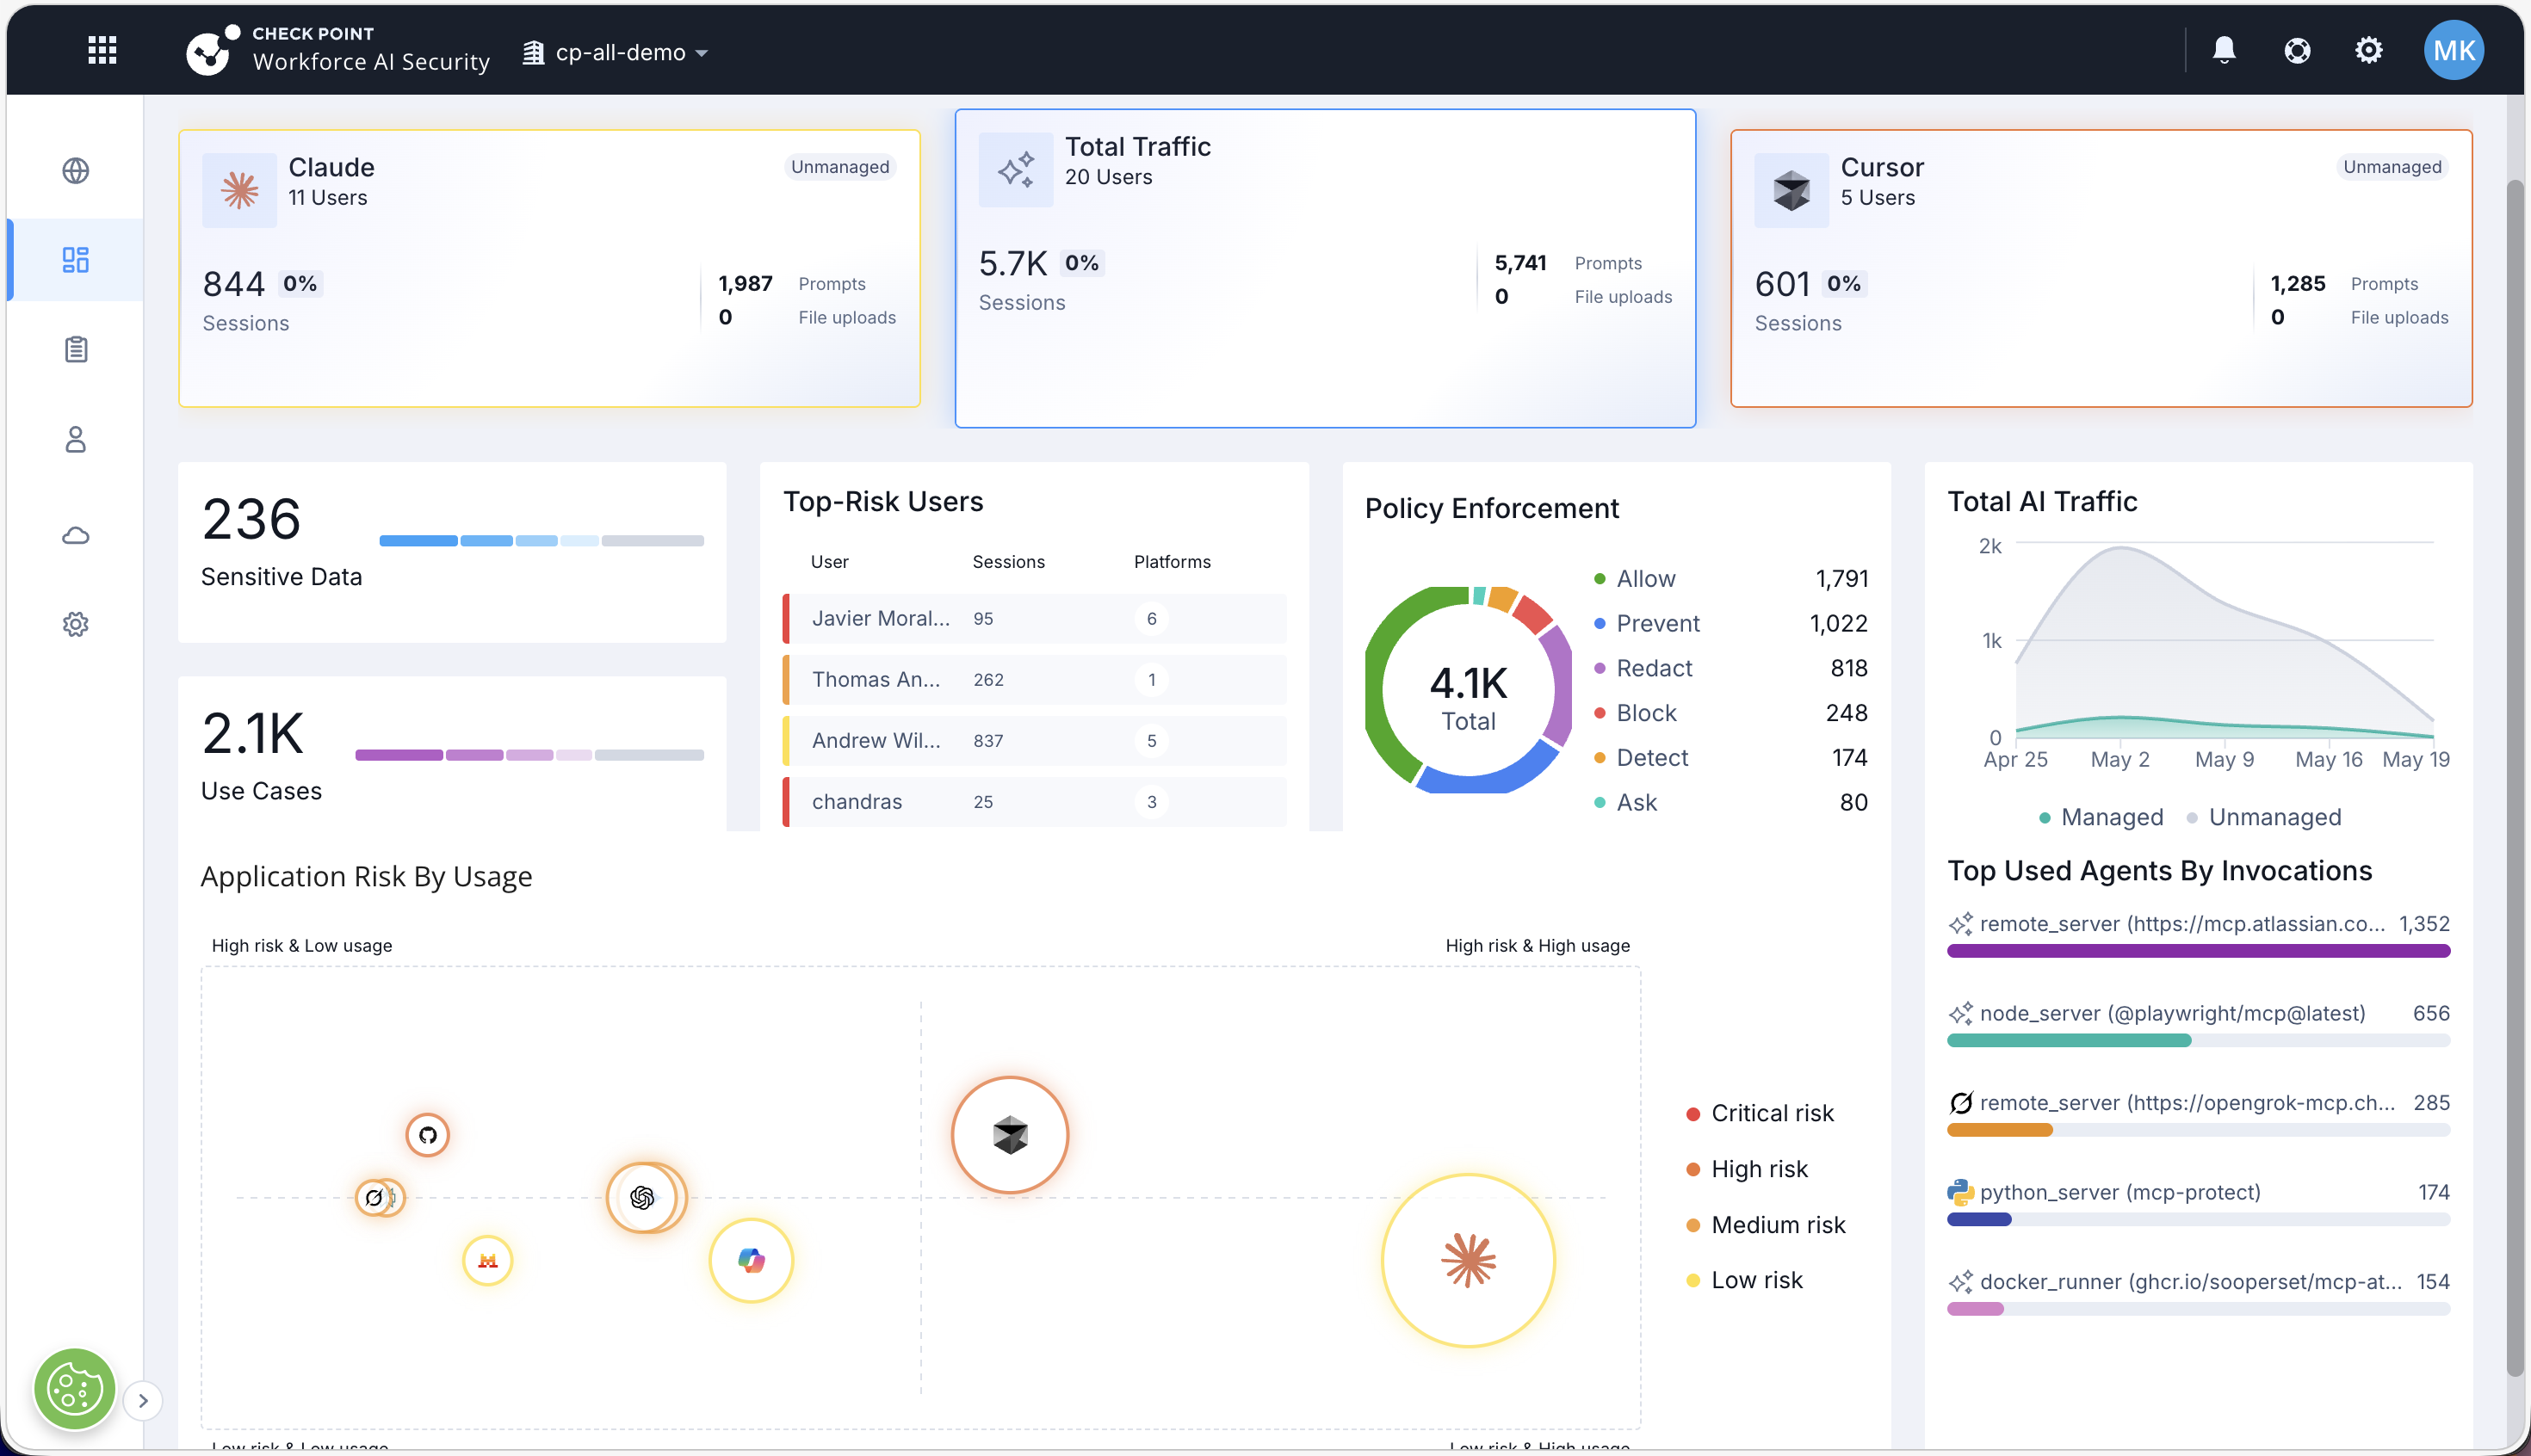Click the Medium risk legend item
The image size is (2531, 1456).
pos(1767,1225)
